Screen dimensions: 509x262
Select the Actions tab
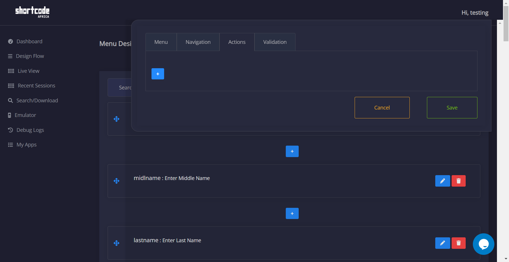(237, 42)
